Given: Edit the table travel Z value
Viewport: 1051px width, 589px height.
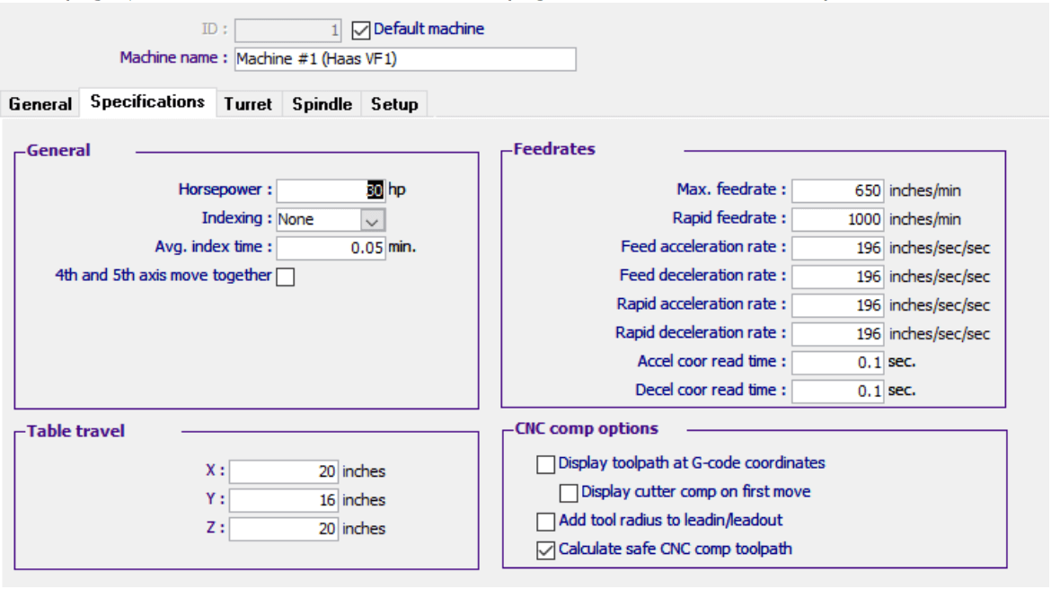Looking at the screenshot, I should click(283, 529).
